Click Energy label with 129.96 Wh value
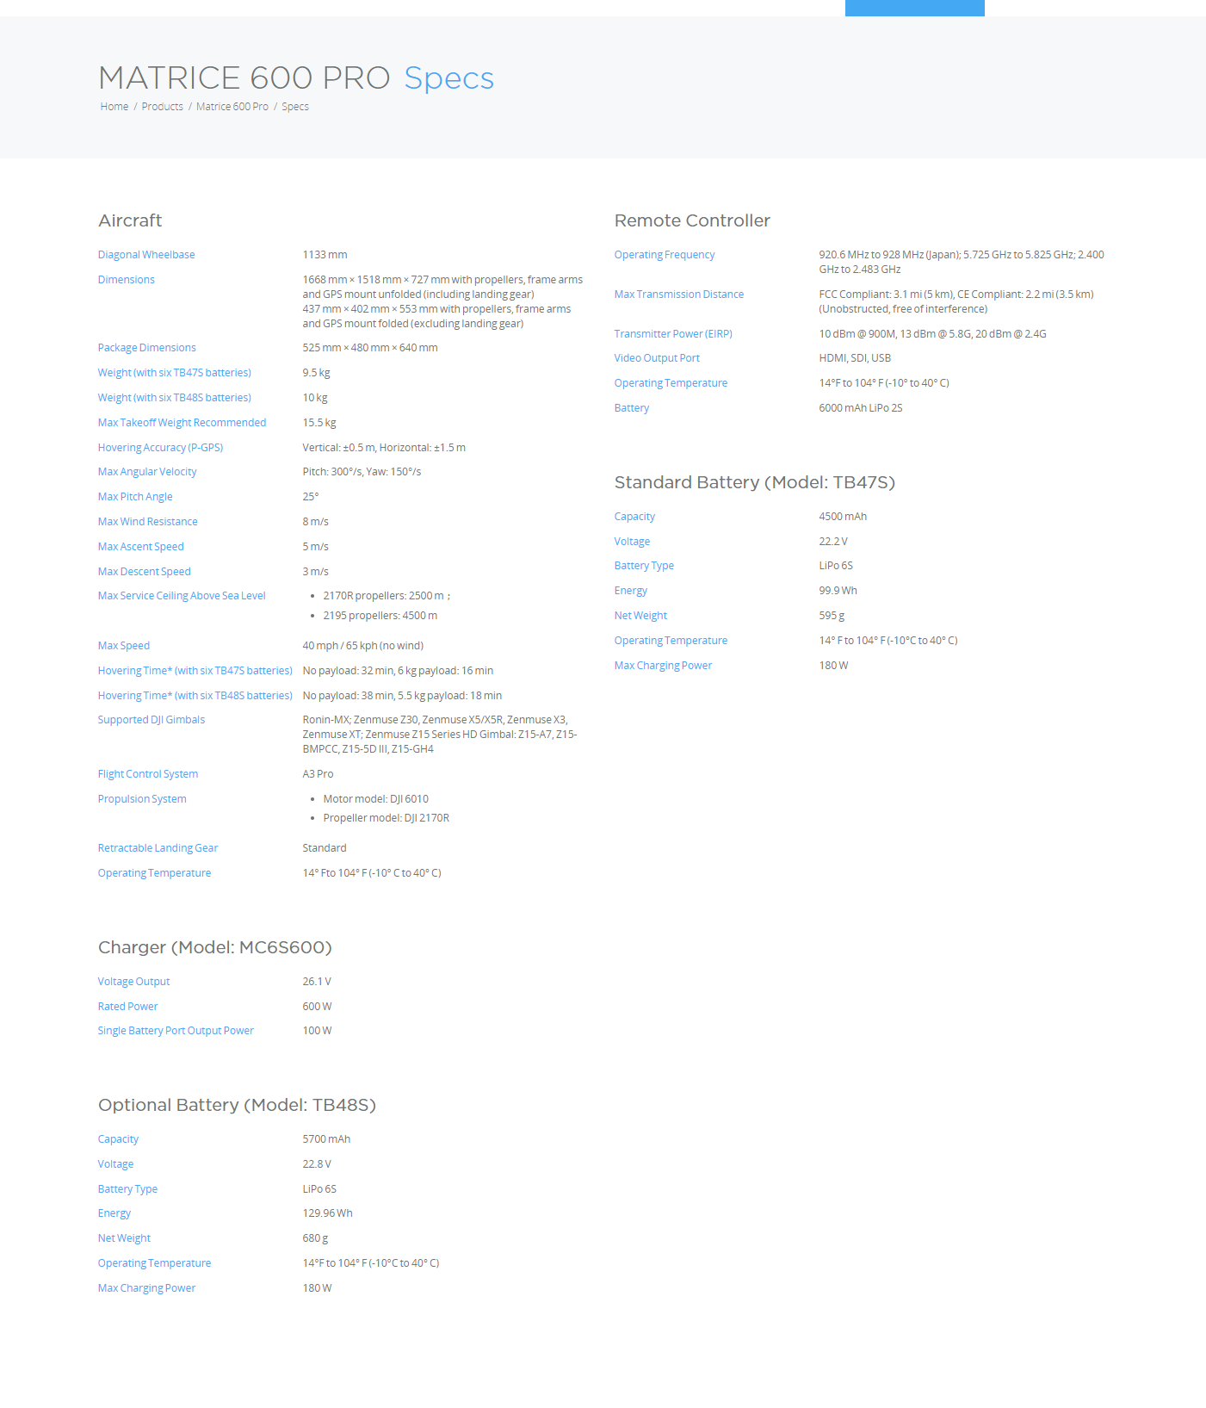This screenshot has width=1206, height=1408. tap(114, 1213)
